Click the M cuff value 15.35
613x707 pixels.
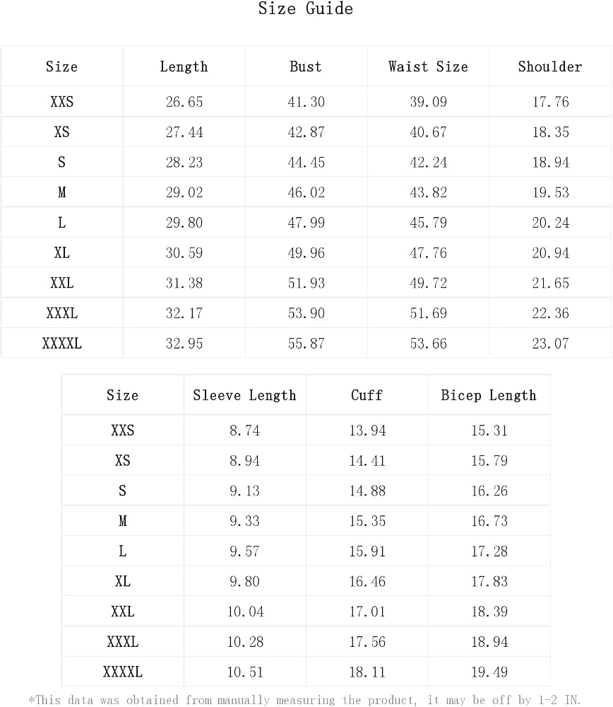point(367,521)
